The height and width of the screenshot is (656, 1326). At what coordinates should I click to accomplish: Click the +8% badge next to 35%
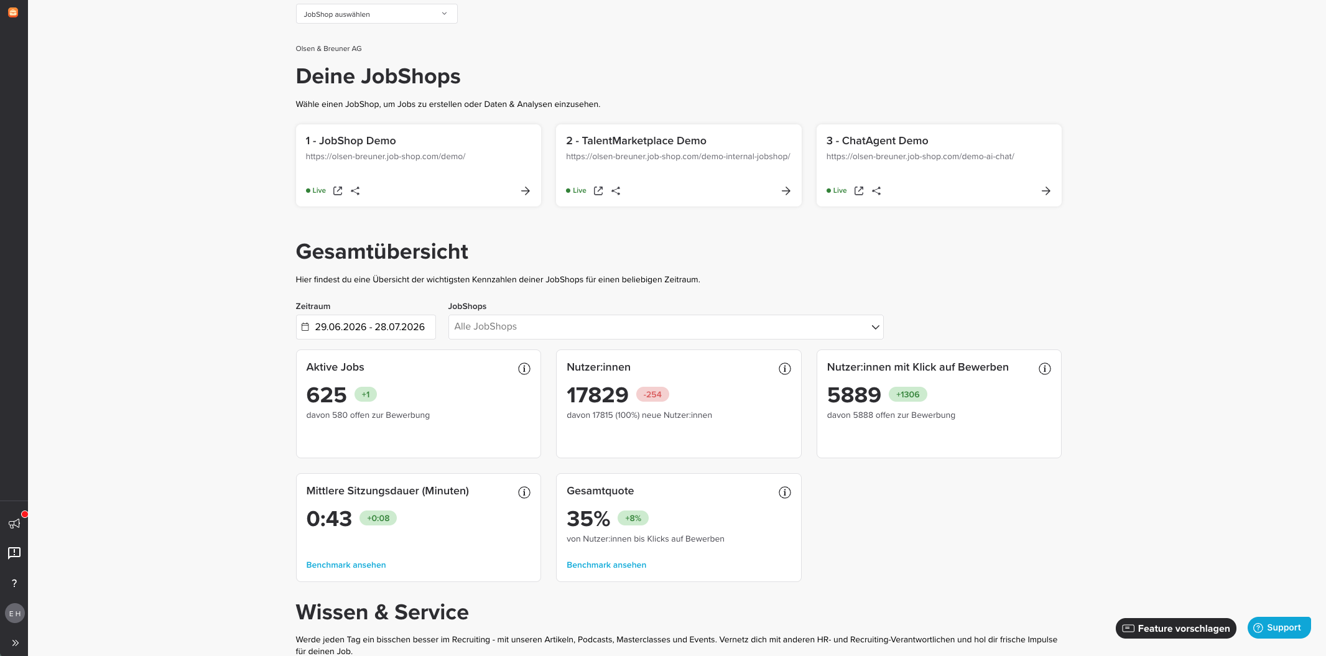[x=633, y=518]
